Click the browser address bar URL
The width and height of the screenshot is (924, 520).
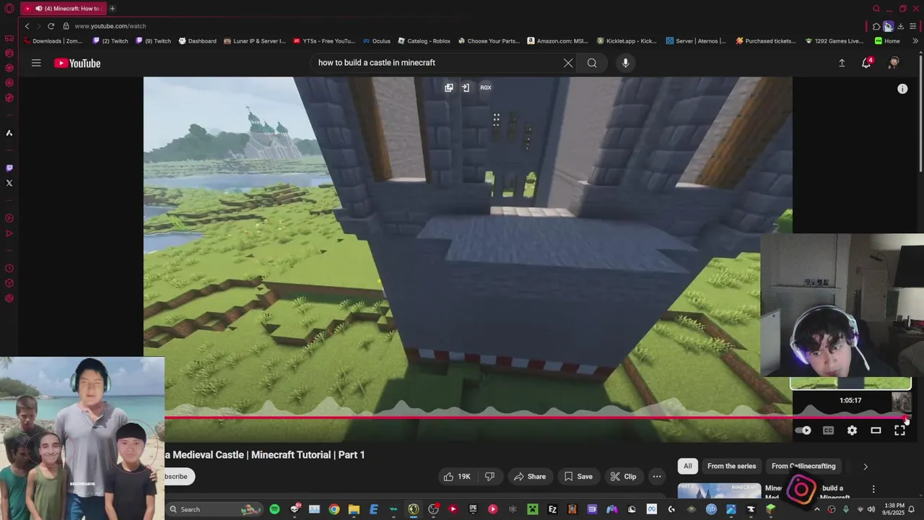click(x=110, y=26)
